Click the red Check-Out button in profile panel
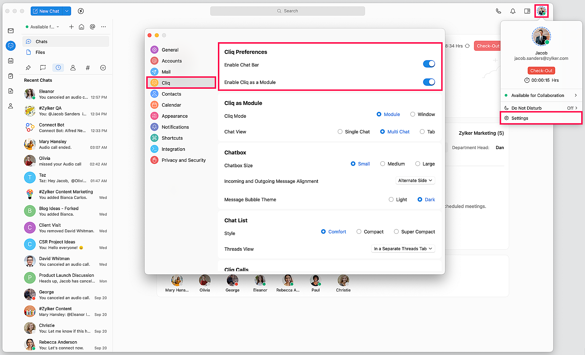585x355 pixels. coord(541,71)
